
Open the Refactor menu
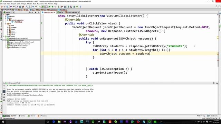click(x=29, y=4)
